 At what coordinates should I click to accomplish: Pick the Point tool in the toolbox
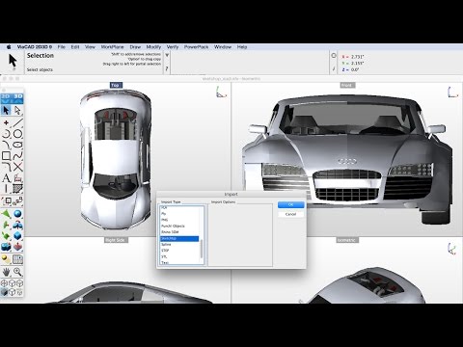pyautogui.click(x=6, y=122)
